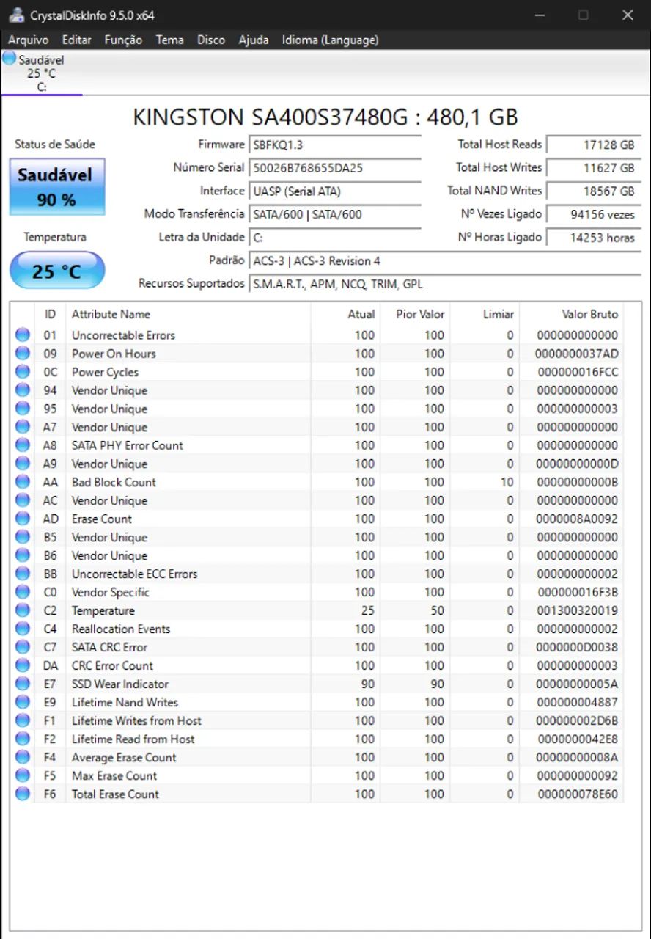
Task: Click the Interface field UASP (Serial ATA)
Action: [x=335, y=191]
